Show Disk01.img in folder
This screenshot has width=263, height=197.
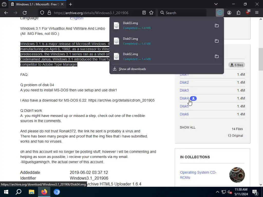point(217,41)
